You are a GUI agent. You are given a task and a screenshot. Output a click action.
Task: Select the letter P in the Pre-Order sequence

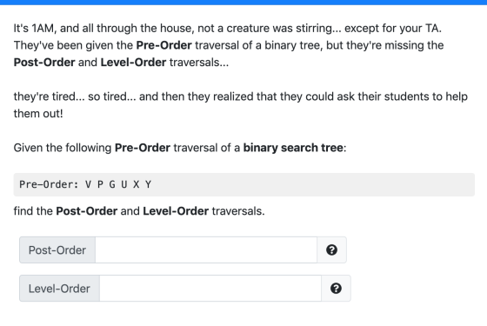pyautogui.click(x=100, y=184)
